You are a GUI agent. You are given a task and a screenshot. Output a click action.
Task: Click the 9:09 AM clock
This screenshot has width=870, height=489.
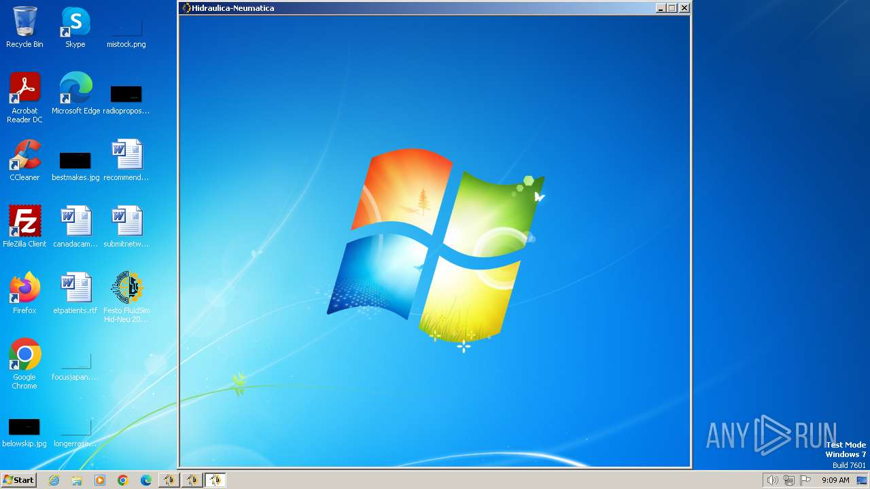(x=835, y=480)
